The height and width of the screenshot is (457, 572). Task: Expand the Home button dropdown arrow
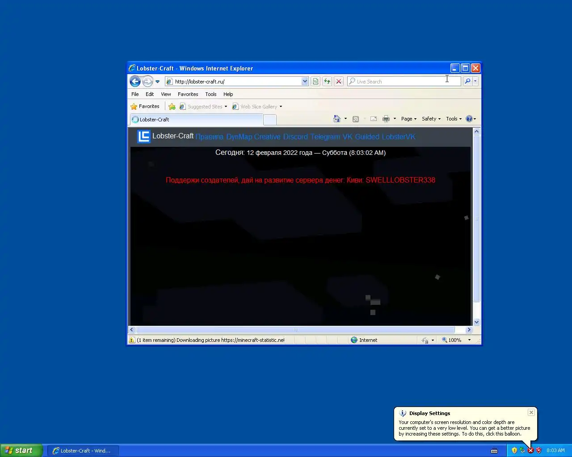point(345,119)
